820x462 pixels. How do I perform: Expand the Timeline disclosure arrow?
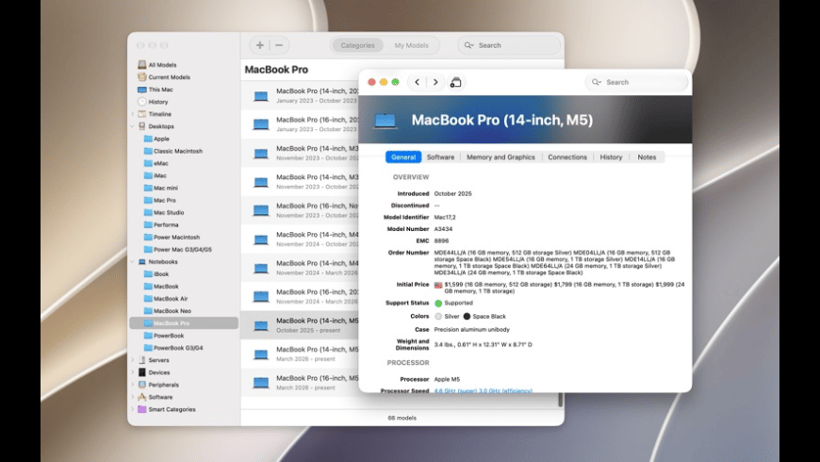pyautogui.click(x=132, y=114)
